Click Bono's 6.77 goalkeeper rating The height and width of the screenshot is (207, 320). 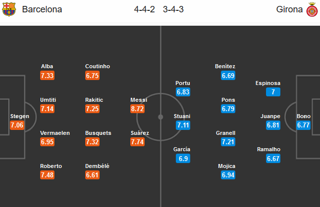pyautogui.click(x=303, y=125)
